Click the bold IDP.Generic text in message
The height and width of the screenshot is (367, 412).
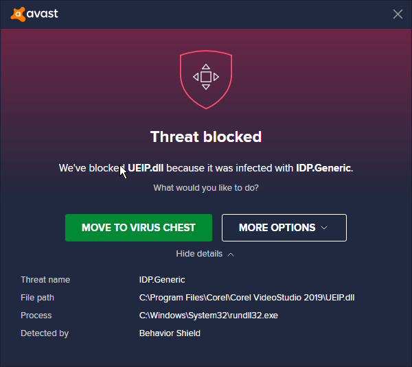pos(323,168)
